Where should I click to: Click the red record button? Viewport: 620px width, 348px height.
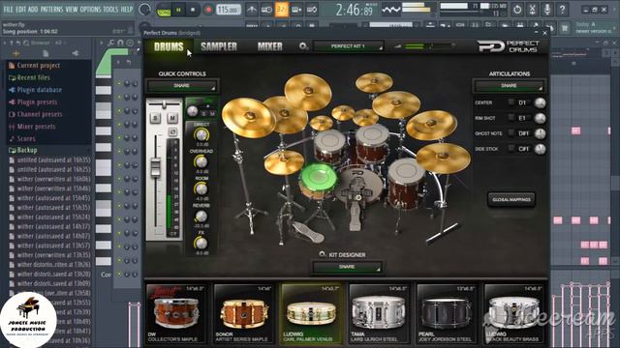pyautogui.click(x=208, y=10)
